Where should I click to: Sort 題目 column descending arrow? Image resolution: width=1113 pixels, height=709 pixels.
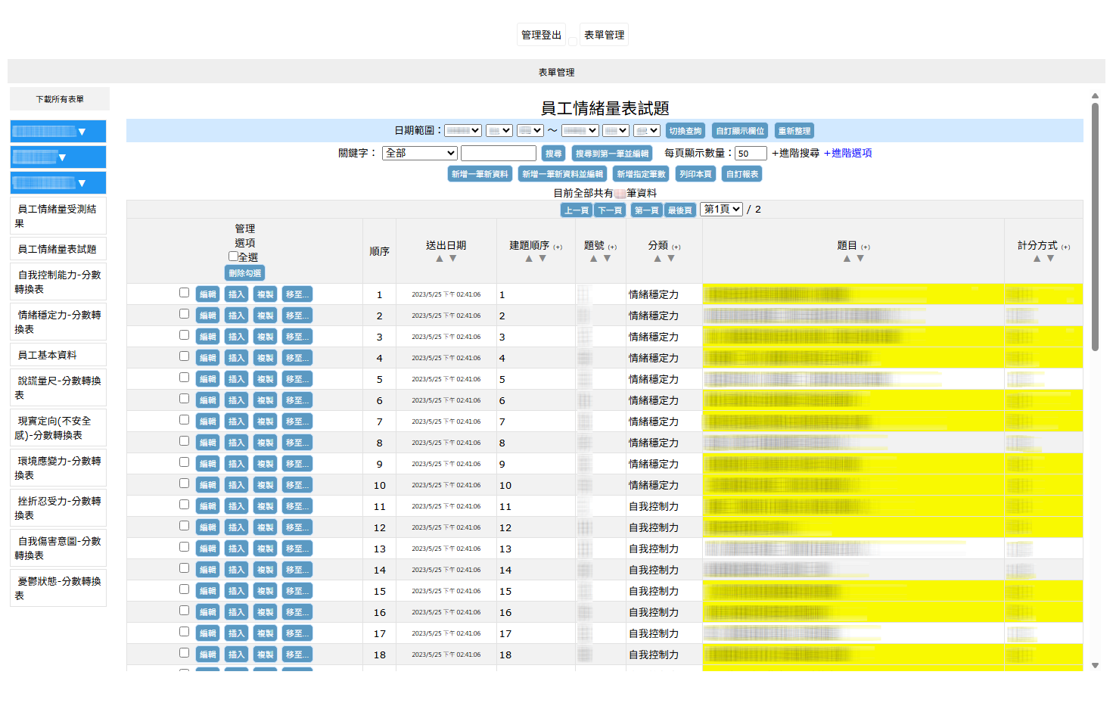coord(860,259)
